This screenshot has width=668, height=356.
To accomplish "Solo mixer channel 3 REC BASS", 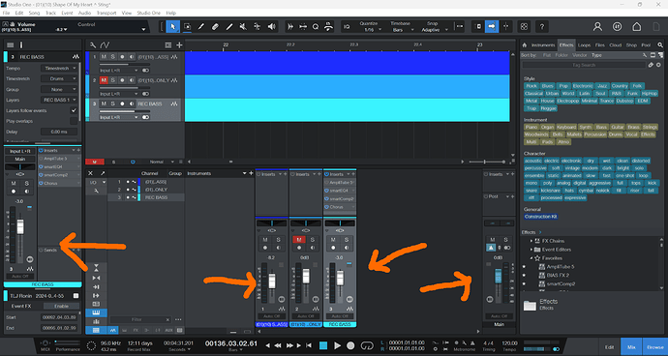I will pos(347,240).
